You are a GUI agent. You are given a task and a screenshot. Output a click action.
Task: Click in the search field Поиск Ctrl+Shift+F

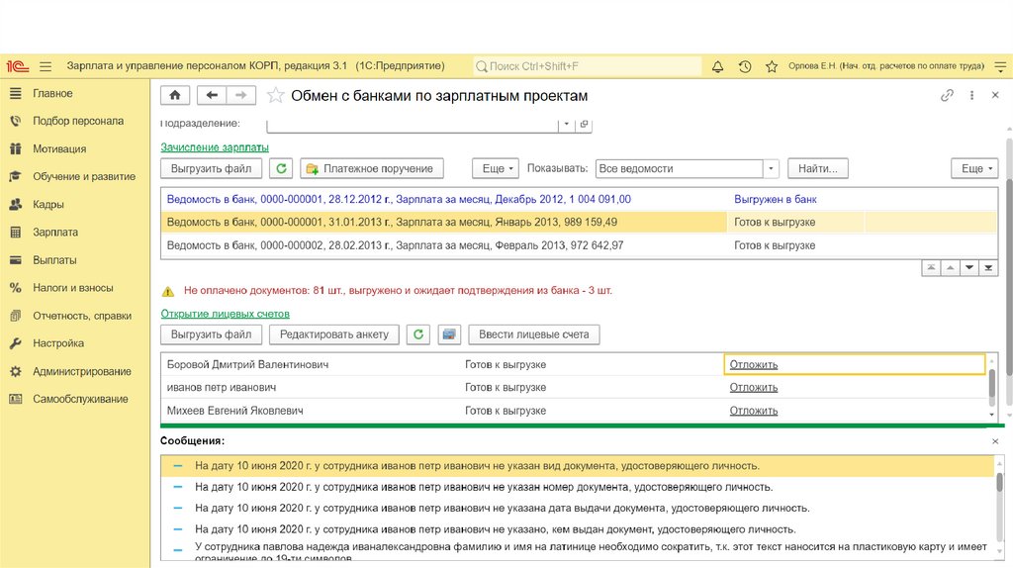pos(587,66)
